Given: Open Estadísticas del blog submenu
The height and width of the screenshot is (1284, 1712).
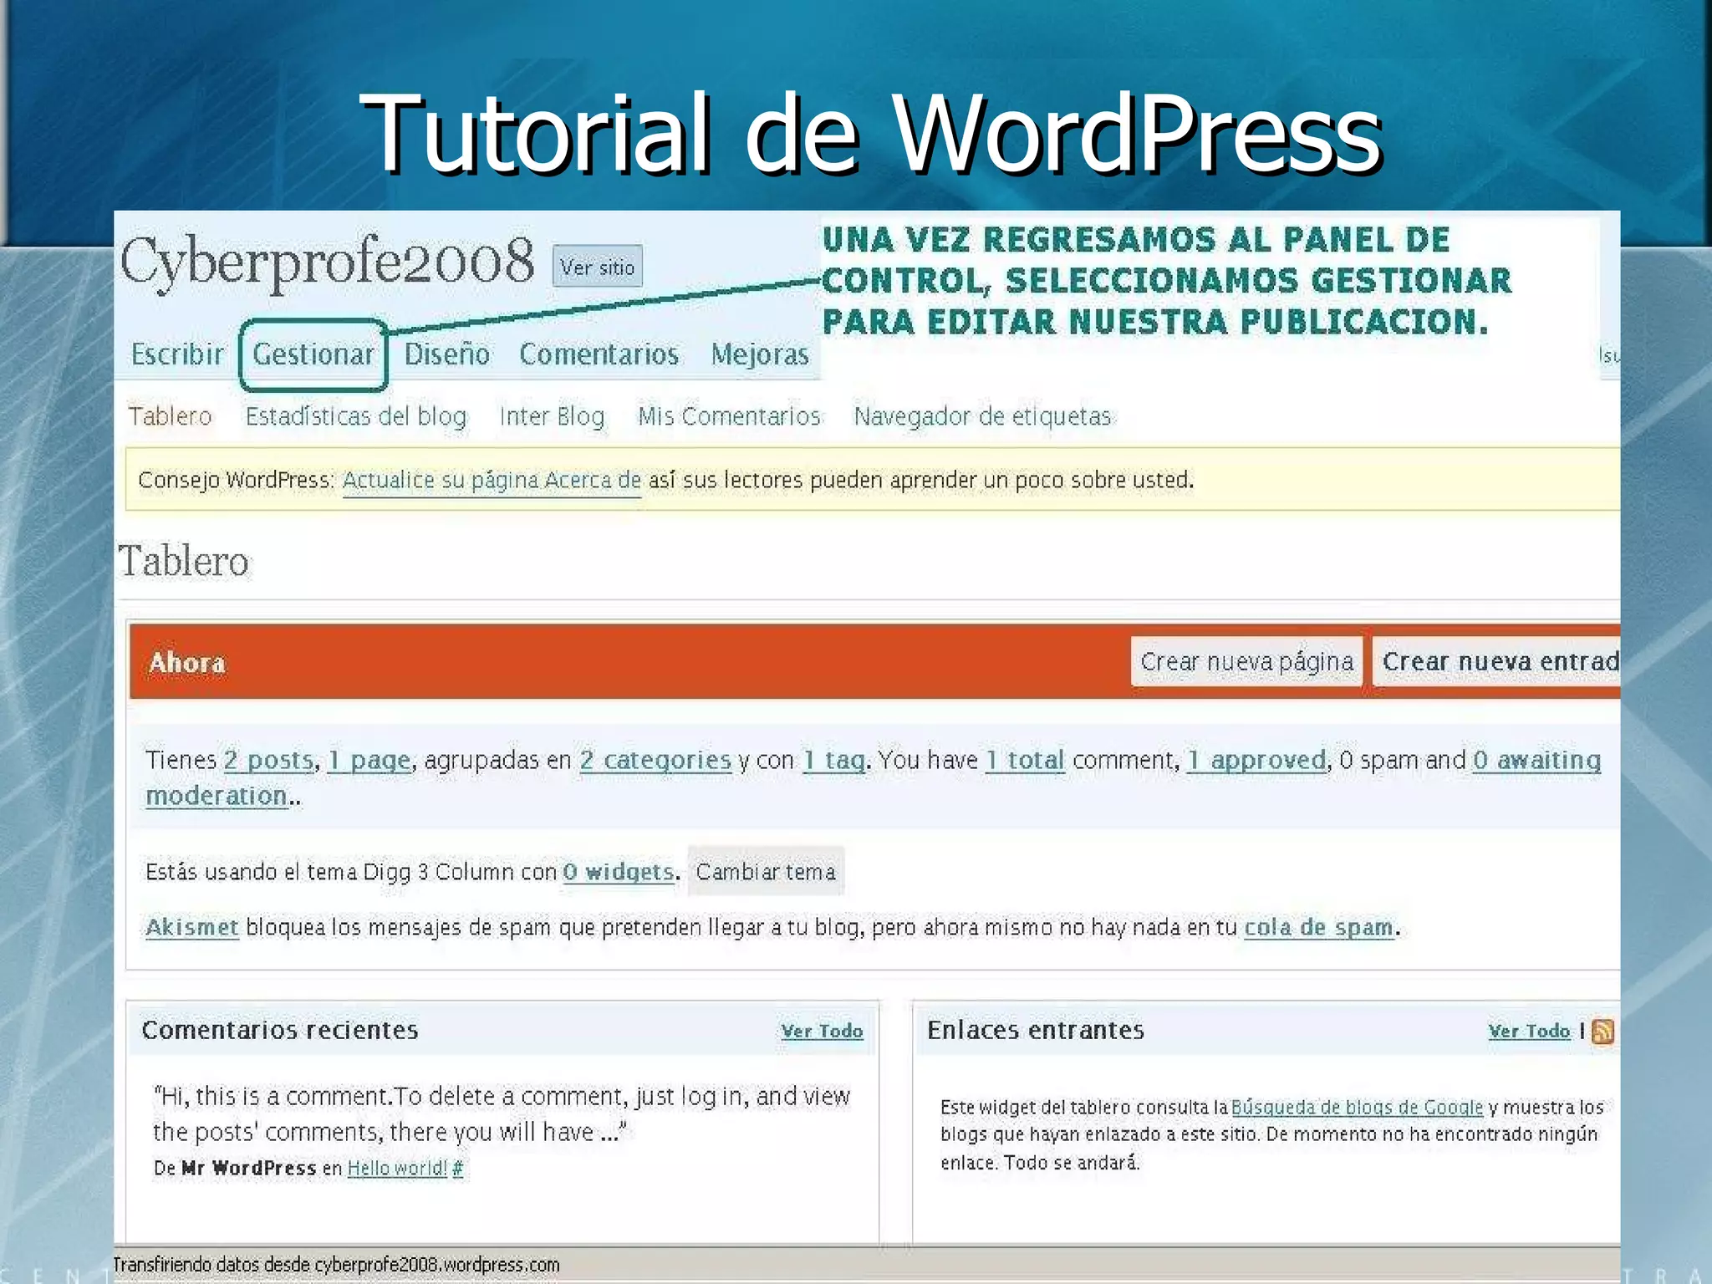Looking at the screenshot, I should coord(356,416).
